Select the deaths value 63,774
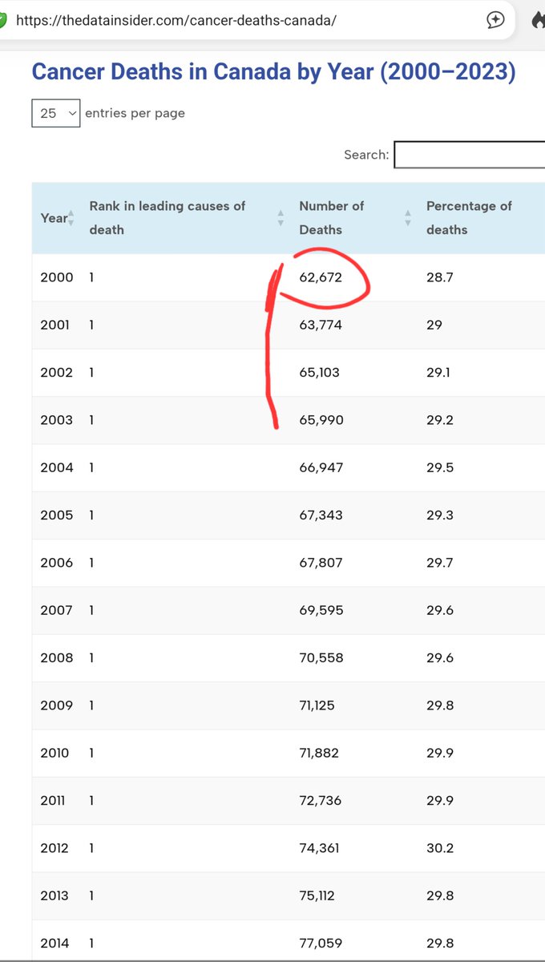This screenshot has width=545, height=962. [321, 325]
